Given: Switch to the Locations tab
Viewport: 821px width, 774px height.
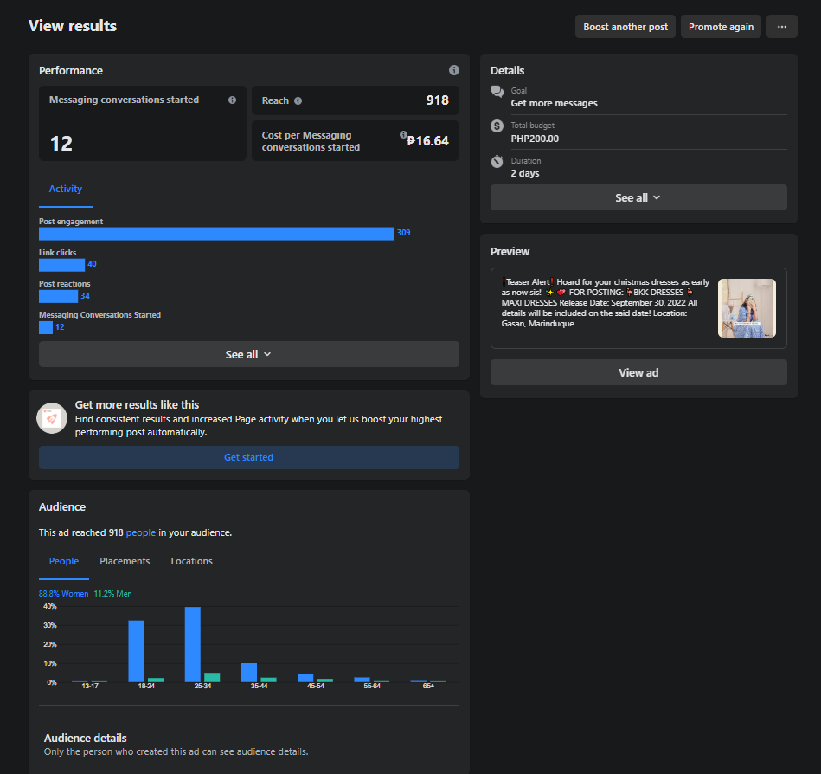Looking at the screenshot, I should [192, 561].
